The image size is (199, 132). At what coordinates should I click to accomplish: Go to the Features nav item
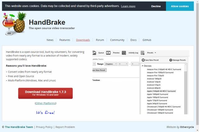coord(65,40)
